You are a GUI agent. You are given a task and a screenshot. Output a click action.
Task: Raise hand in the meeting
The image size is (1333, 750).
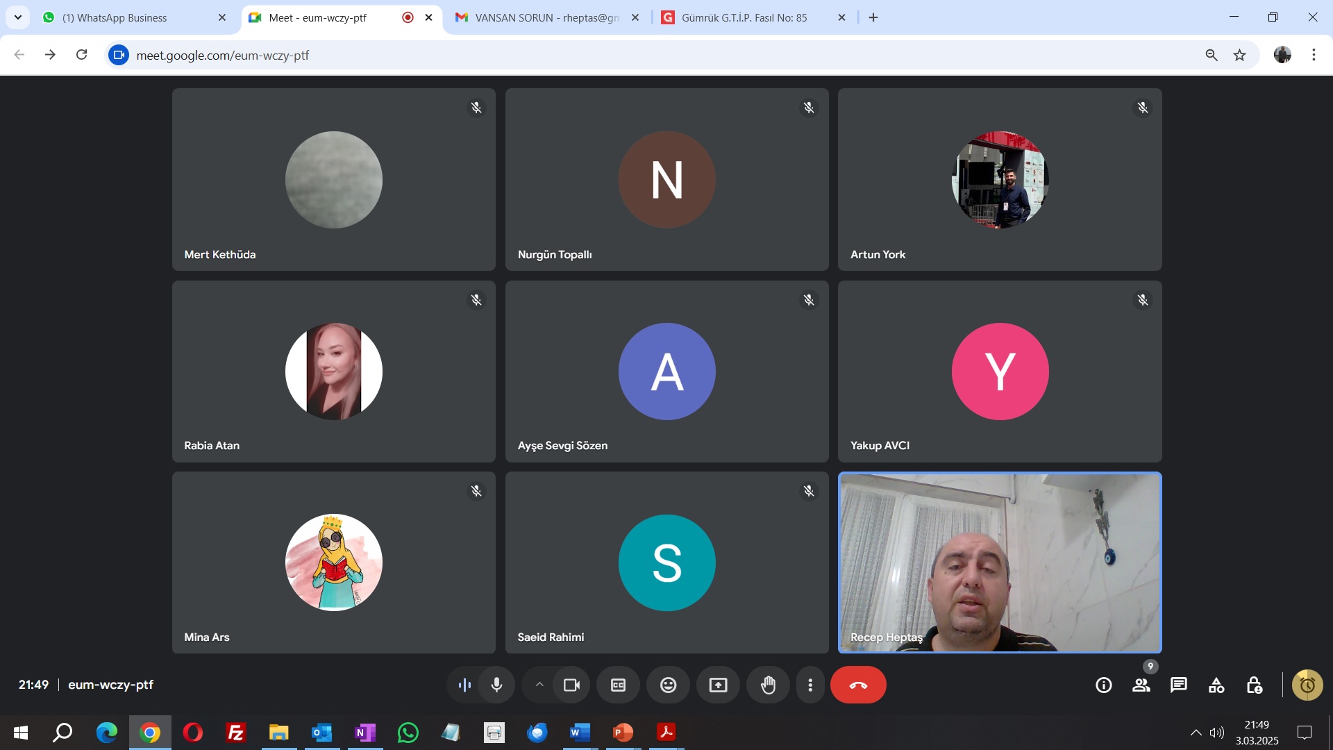[x=768, y=685]
